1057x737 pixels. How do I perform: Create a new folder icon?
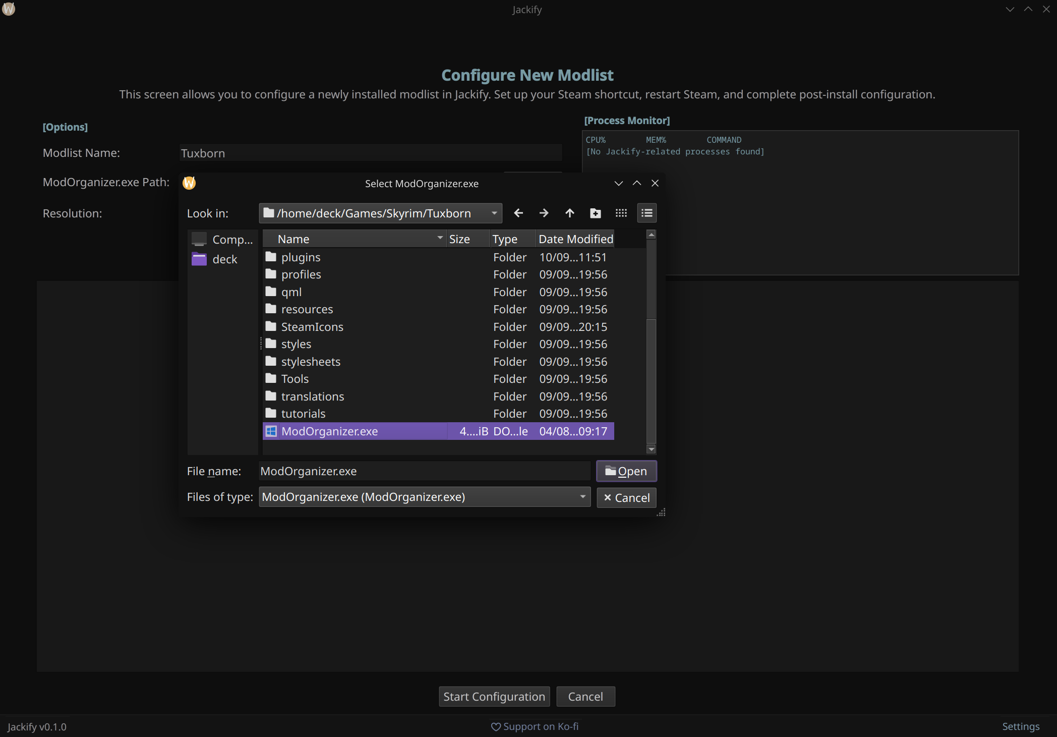coord(595,213)
